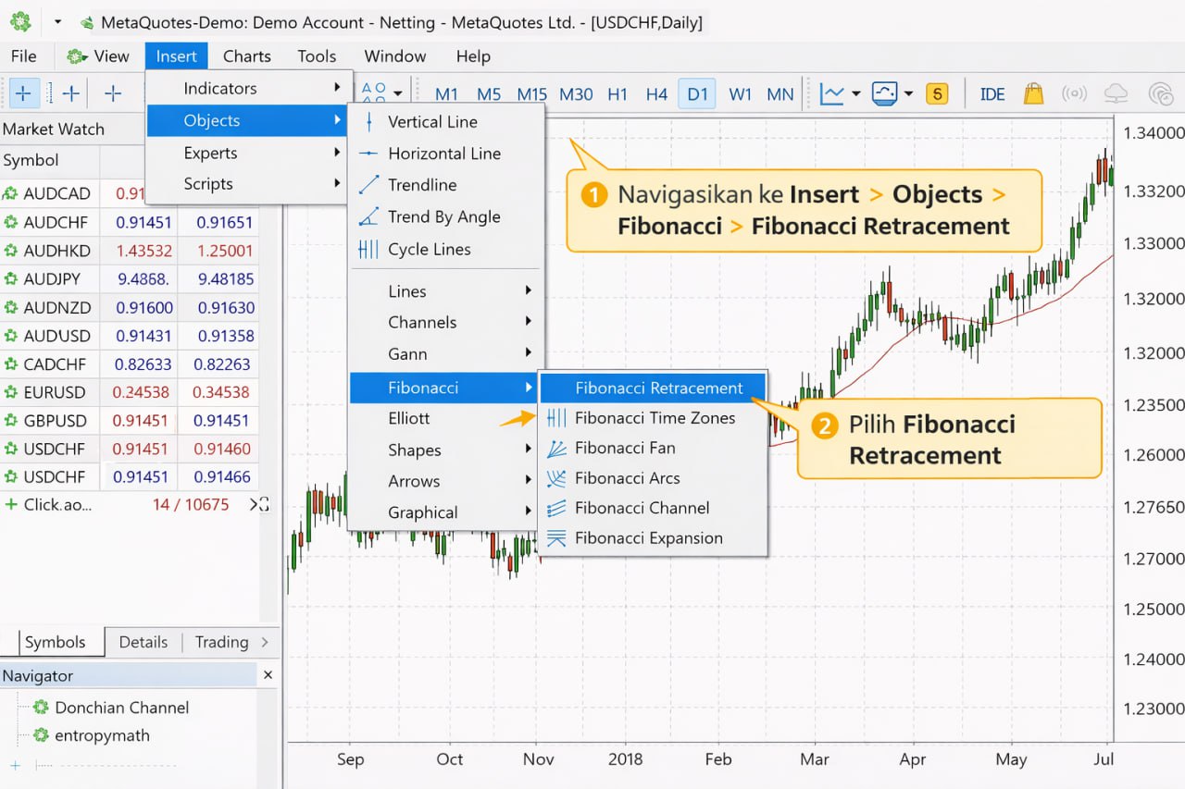Open the View menu

click(98, 56)
